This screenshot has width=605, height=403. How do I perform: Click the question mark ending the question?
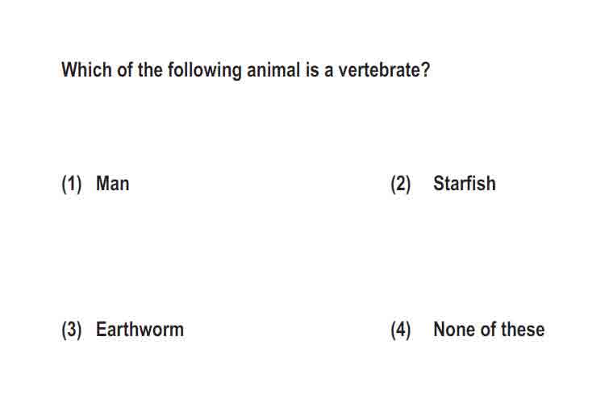click(x=425, y=70)
